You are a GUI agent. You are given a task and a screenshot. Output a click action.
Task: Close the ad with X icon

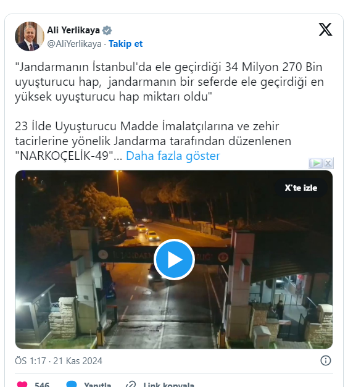tap(328, 163)
